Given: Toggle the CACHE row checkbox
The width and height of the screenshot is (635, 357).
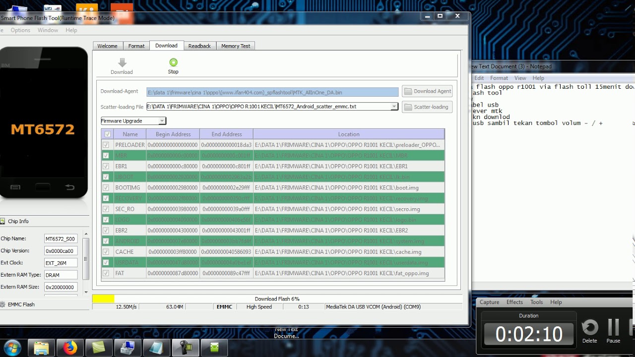Looking at the screenshot, I should (x=106, y=252).
